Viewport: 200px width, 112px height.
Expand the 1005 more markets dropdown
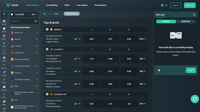click(x=143, y=39)
